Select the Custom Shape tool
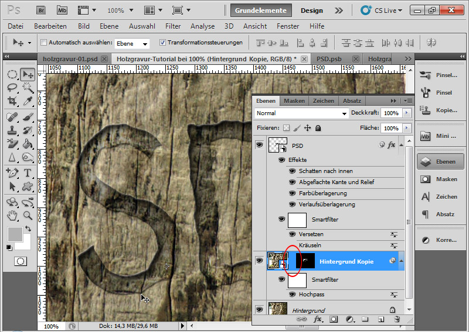The height and width of the screenshot is (332, 469). (x=28, y=186)
